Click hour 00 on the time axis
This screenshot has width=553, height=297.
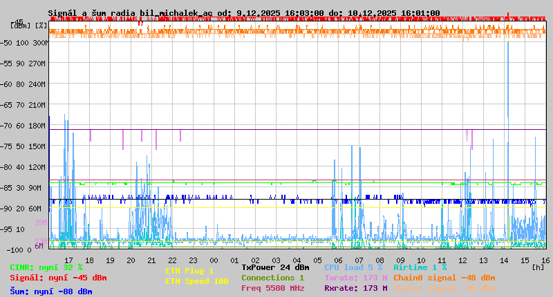[215, 260]
